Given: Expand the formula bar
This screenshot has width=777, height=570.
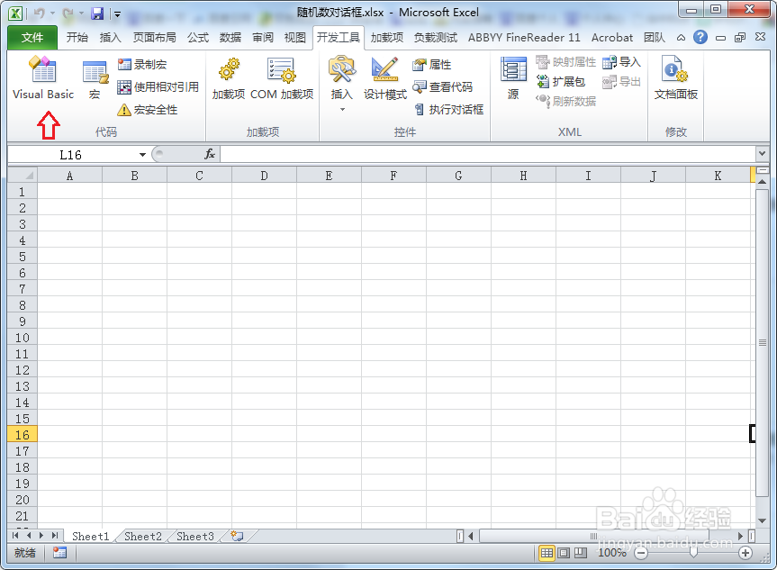Looking at the screenshot, I should pyautogui.click(x=762, y=154).
